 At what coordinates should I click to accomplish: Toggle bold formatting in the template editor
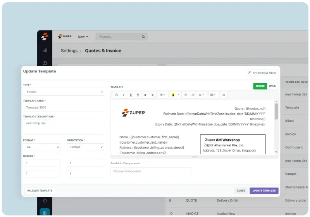pos(117,95)
